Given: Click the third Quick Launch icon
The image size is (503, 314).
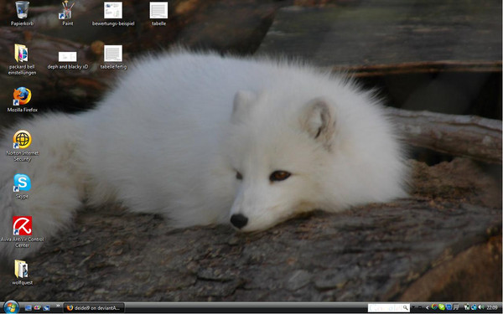Looking at the screenshot, I should click(46, 308).
